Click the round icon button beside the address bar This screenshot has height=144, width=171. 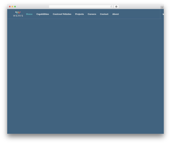point(116,6)
